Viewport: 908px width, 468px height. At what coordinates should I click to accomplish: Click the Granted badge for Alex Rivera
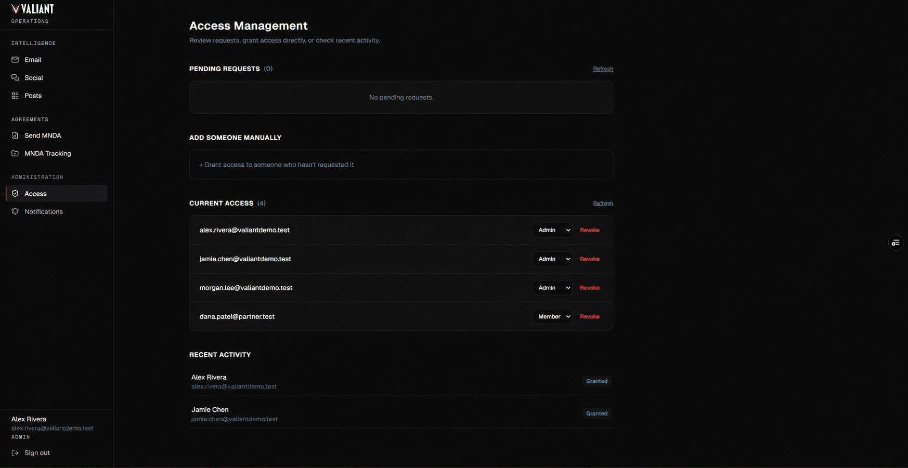[x=596, y=381]
